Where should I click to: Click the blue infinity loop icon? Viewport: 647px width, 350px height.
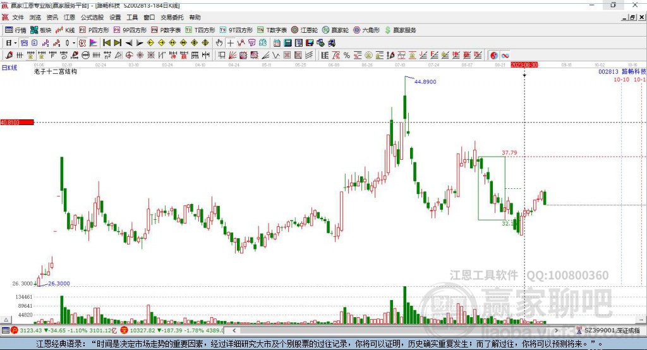505,56
